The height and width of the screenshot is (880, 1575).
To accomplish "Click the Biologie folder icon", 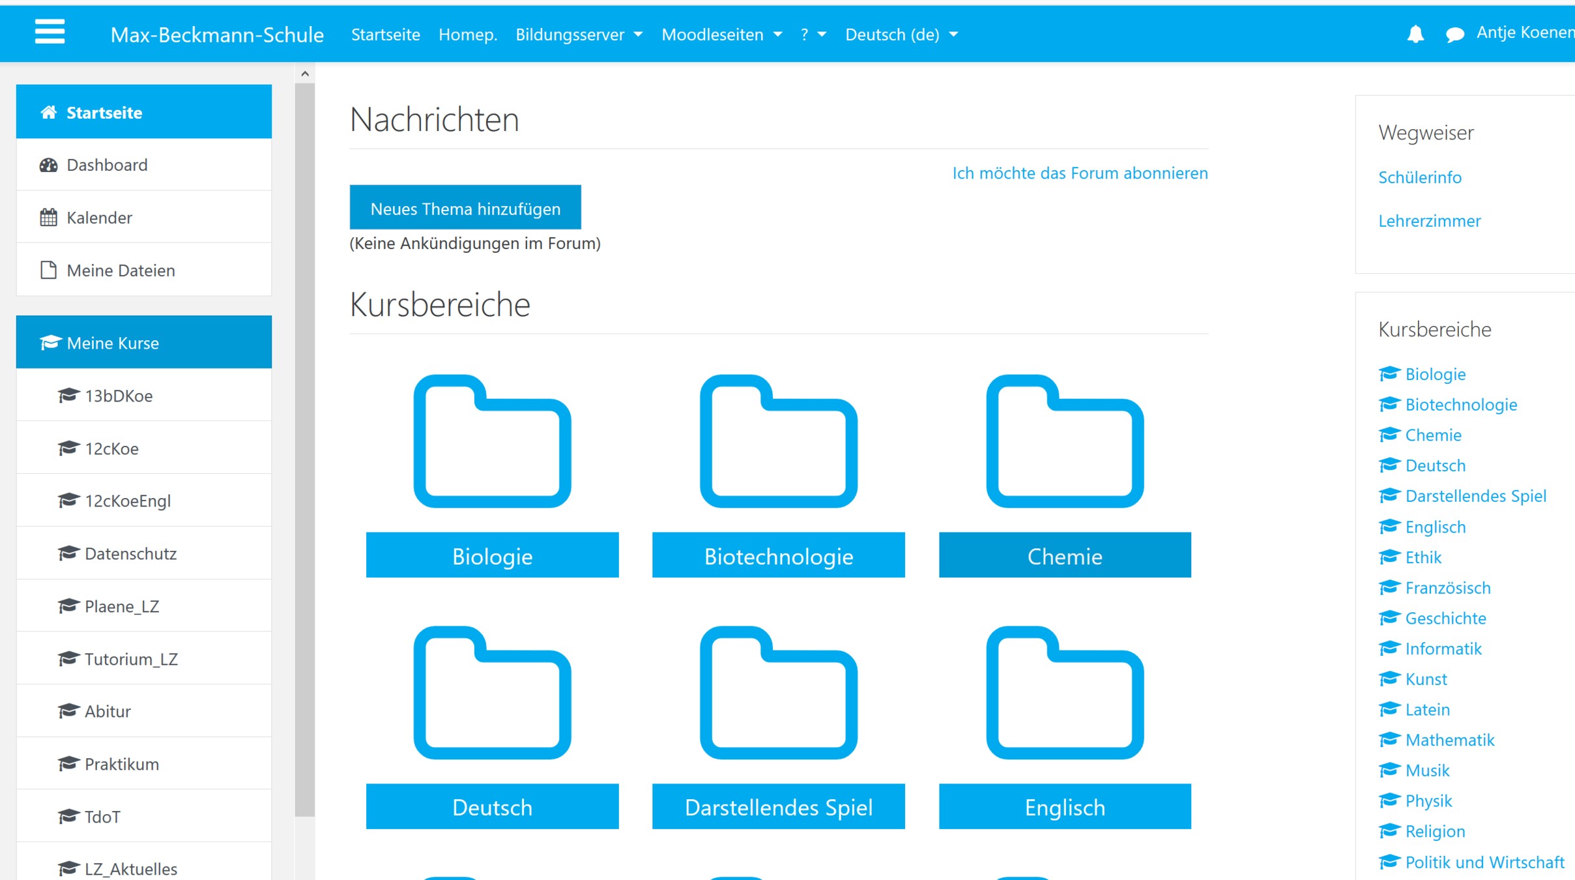I will 492,441.
